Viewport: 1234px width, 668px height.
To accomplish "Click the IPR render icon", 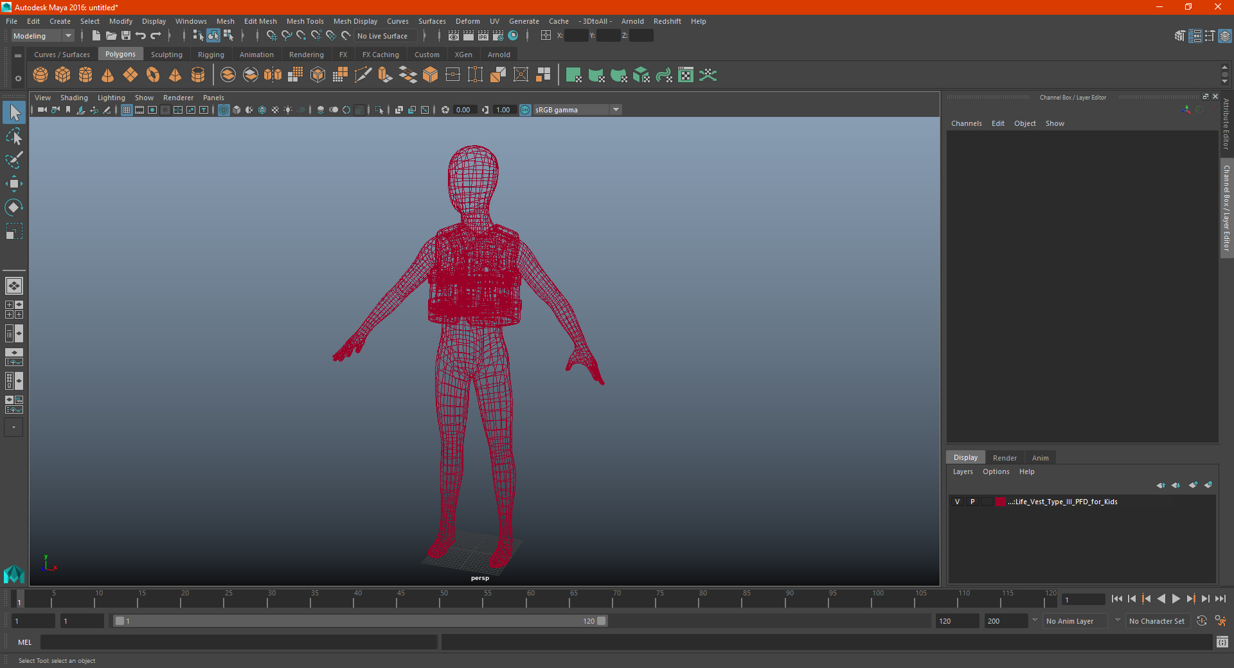I will coord(483,36).
